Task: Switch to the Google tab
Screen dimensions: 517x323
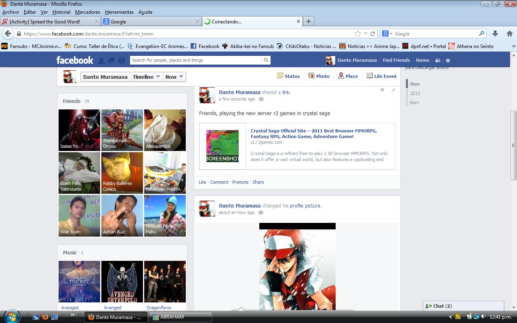Action: [151, 21]
